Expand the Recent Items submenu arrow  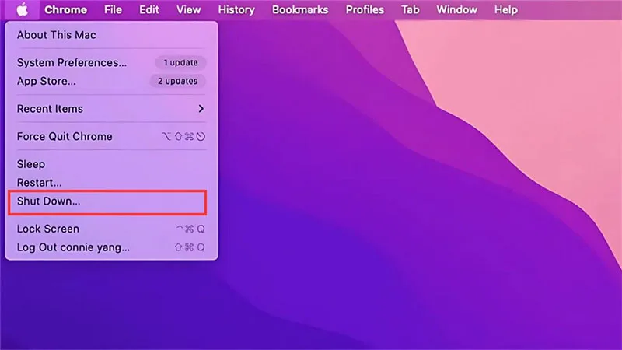pos(201,109)
